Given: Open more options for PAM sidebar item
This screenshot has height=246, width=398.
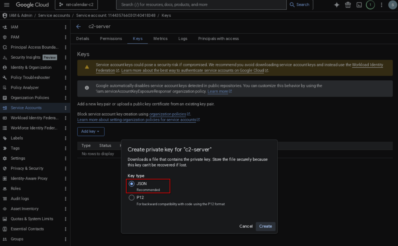Looking at the screenshot, I should coord(66,37).
